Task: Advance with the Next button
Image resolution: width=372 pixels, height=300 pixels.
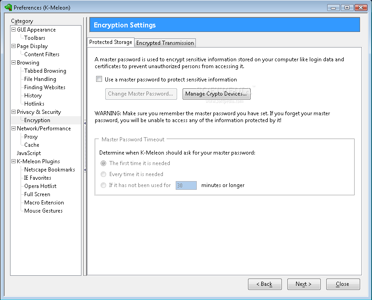Action: (304, 284)
